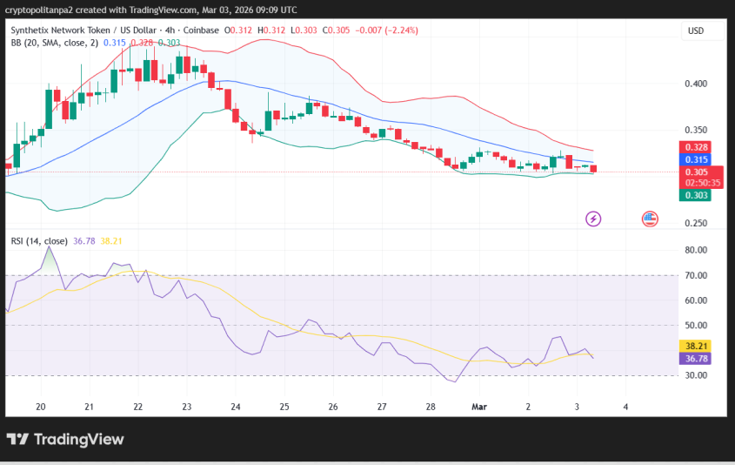
Task: Click the TradingView logo
Action: point(65,439)
